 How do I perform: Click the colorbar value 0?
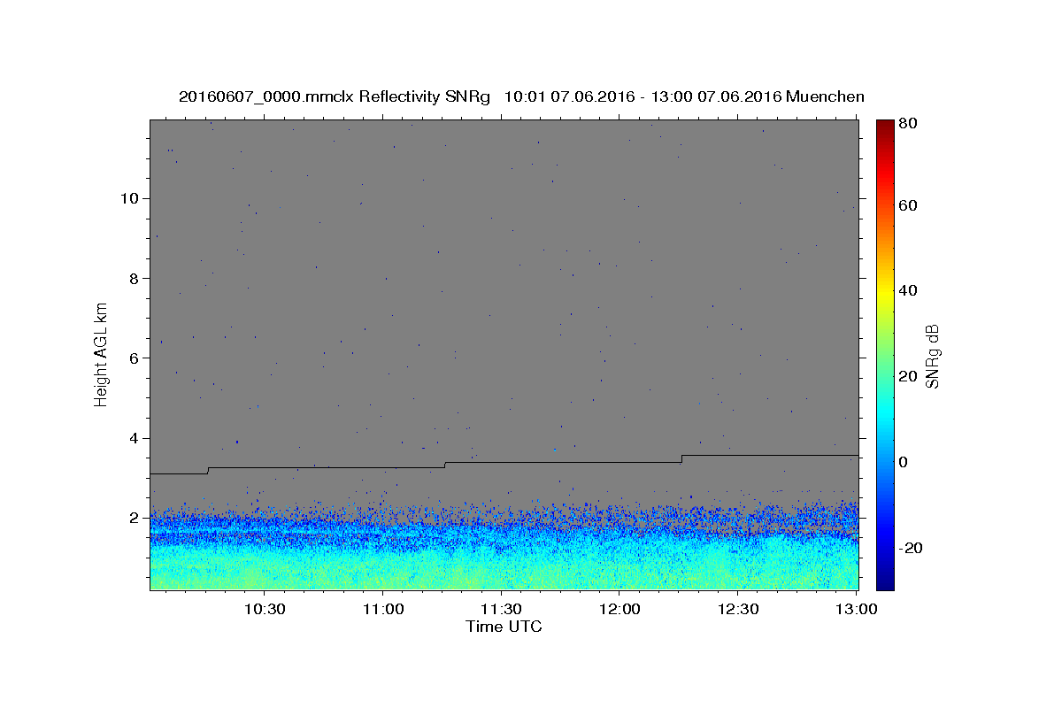904,462
